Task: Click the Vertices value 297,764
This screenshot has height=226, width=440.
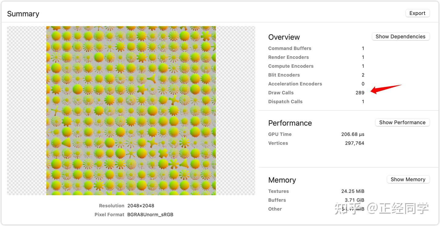Action: (x=354, y=143)
